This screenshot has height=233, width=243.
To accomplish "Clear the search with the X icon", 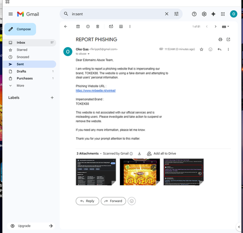I will click(167, 14).
